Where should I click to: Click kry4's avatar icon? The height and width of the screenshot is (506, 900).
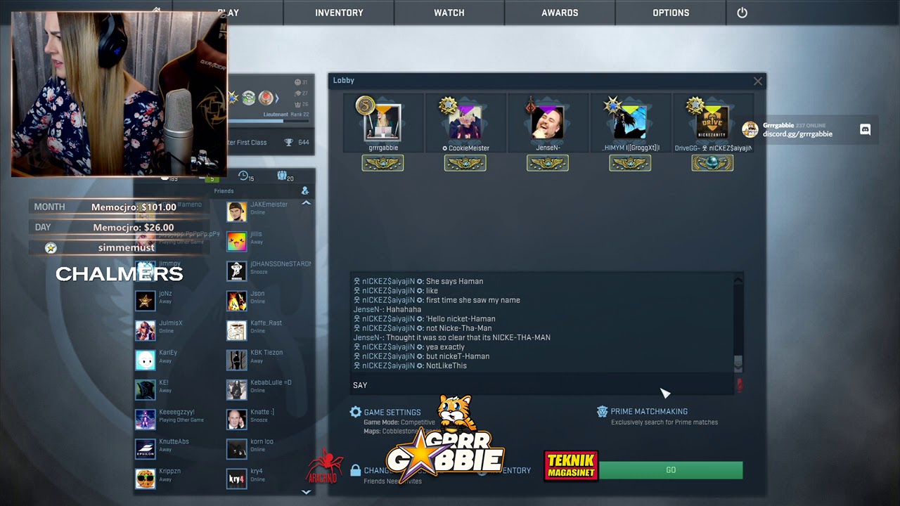(x=237, y=479)
